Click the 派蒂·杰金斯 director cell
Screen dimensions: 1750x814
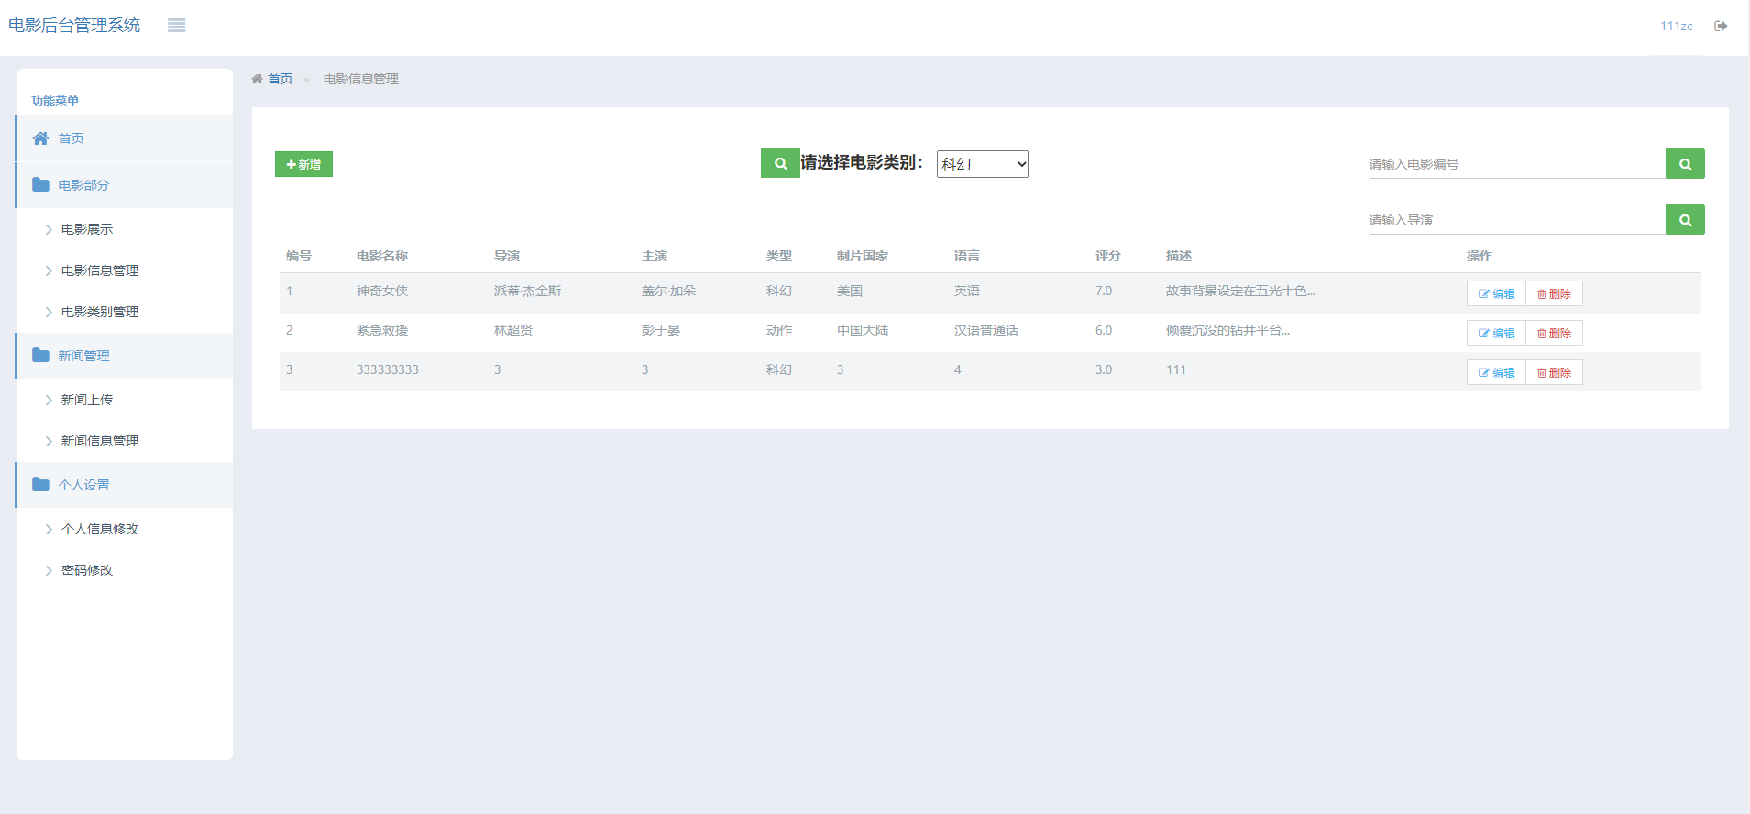pos(527,291)
